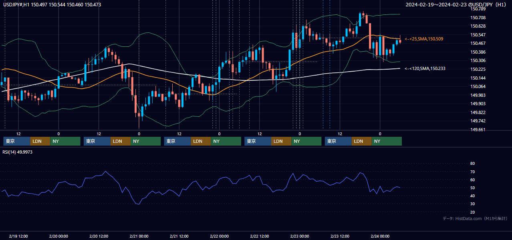This screenshot has height=240, width=512.
Task: Click the 2/24 00:00 time axis label
Action: (x=380, y=236)
